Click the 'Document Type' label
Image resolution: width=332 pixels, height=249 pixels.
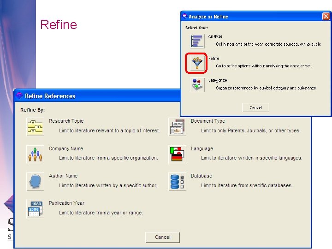coord(208,121)
